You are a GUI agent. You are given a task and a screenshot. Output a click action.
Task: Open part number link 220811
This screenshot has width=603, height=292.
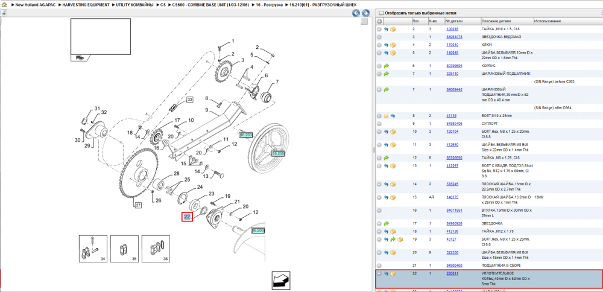coord(452,274)
